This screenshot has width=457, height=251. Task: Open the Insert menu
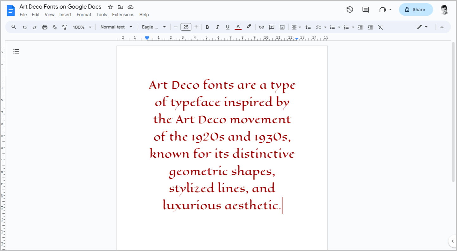coord(66,15)
